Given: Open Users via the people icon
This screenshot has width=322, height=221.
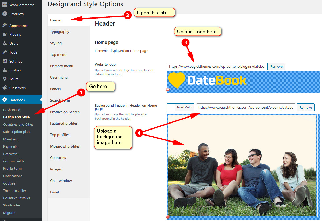Looking at the screenshot, I should pos(5,43).
